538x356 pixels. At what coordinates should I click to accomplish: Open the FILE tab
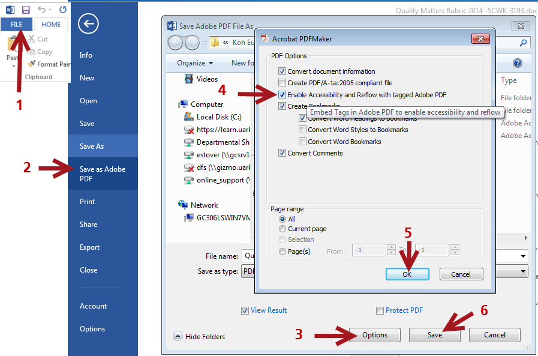point(16,25)
